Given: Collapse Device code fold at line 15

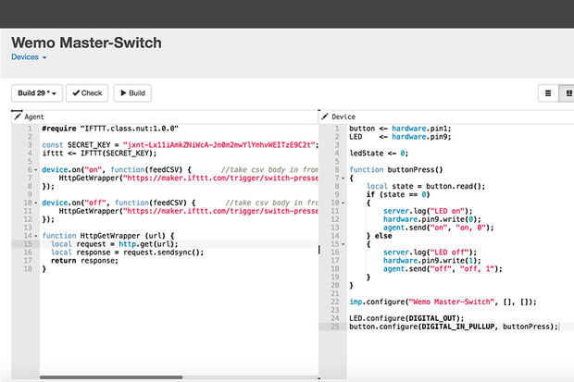Looking at the screenshot, I should click(343, 244).
